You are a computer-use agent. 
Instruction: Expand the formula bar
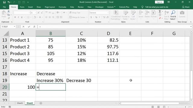[191, 27]
